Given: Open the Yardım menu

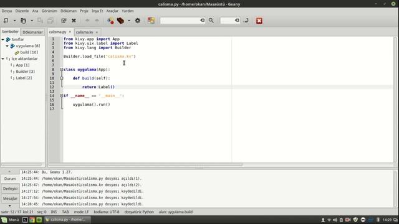Looking at the screenshot, I should (x=127, y=11).
